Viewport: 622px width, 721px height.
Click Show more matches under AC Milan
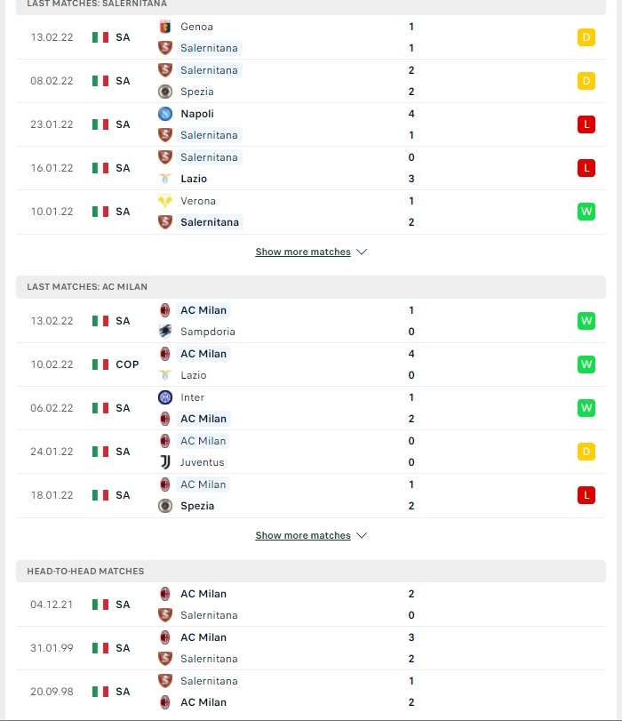(303, 536)
